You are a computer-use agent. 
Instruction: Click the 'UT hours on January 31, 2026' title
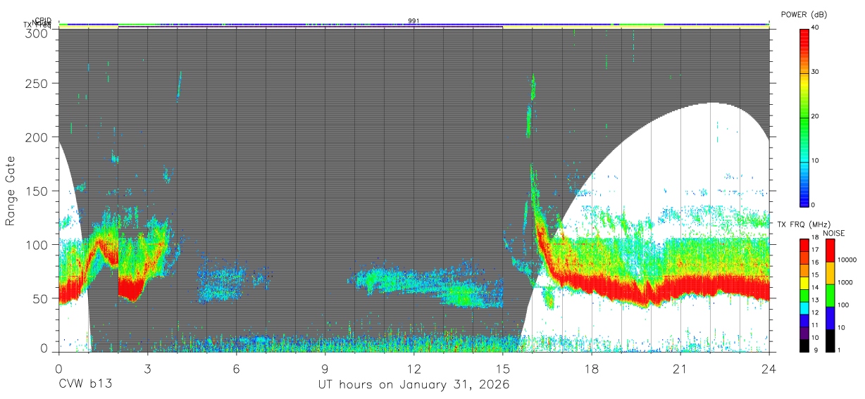point(413,384)
